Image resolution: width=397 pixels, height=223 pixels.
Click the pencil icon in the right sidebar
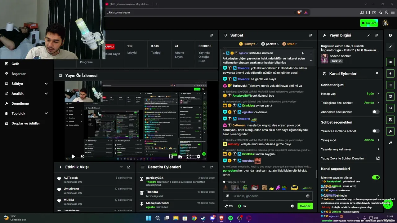(x=390, y=47)
